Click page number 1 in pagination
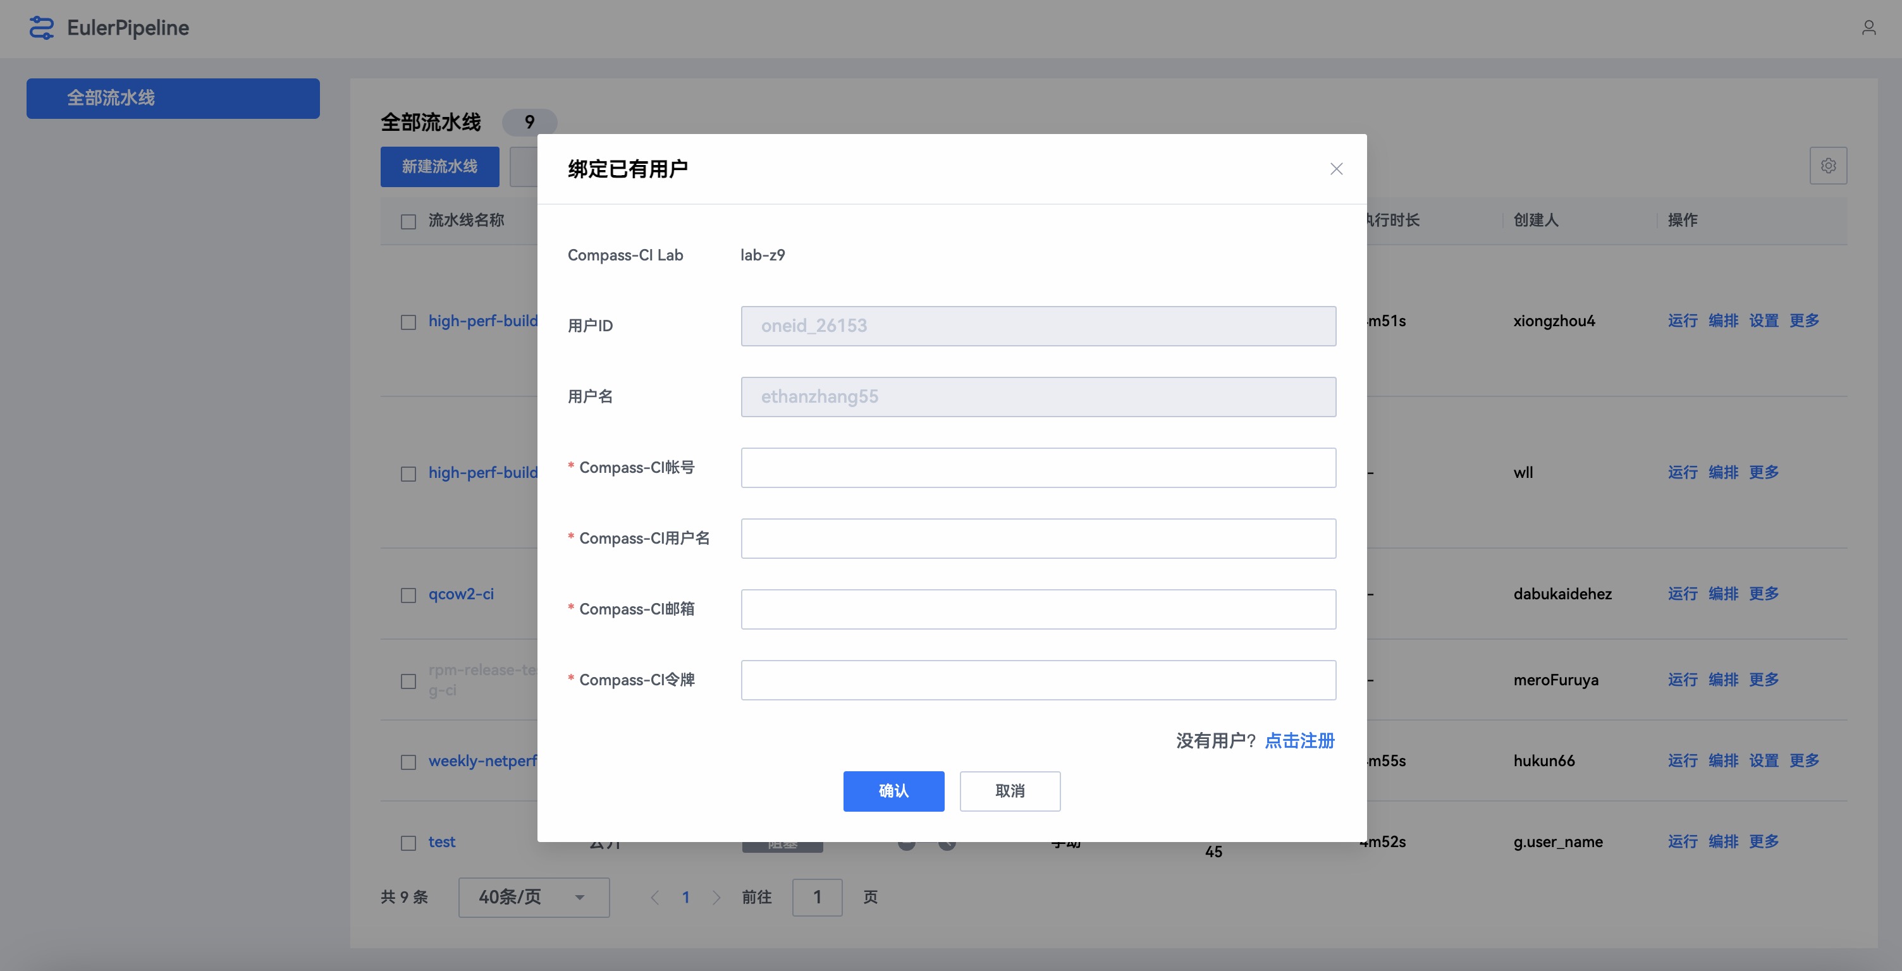The height and width of the screenshot is (971, 1902). [x=685, y=897]
